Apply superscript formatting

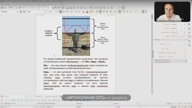pyautogui.click(x=76, y=12)
